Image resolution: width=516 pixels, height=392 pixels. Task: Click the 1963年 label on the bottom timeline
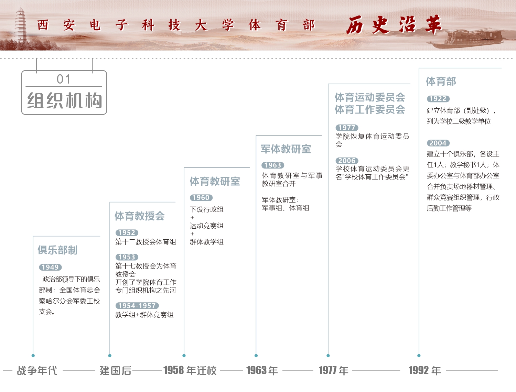(262, 370)
